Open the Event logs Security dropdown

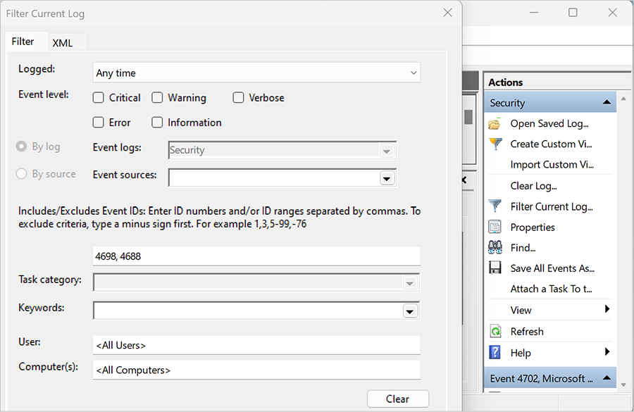387,151
